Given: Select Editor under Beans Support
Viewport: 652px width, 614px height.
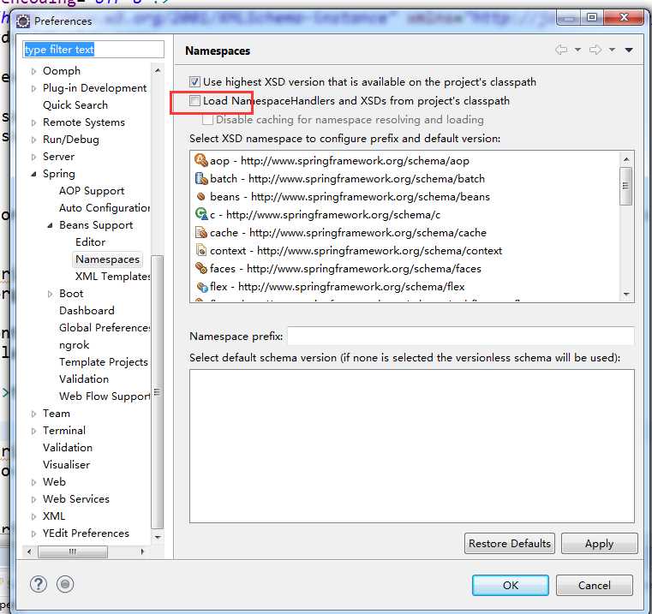Looking at the screenshot, I should pyautogui.click(x=90, y=242).
